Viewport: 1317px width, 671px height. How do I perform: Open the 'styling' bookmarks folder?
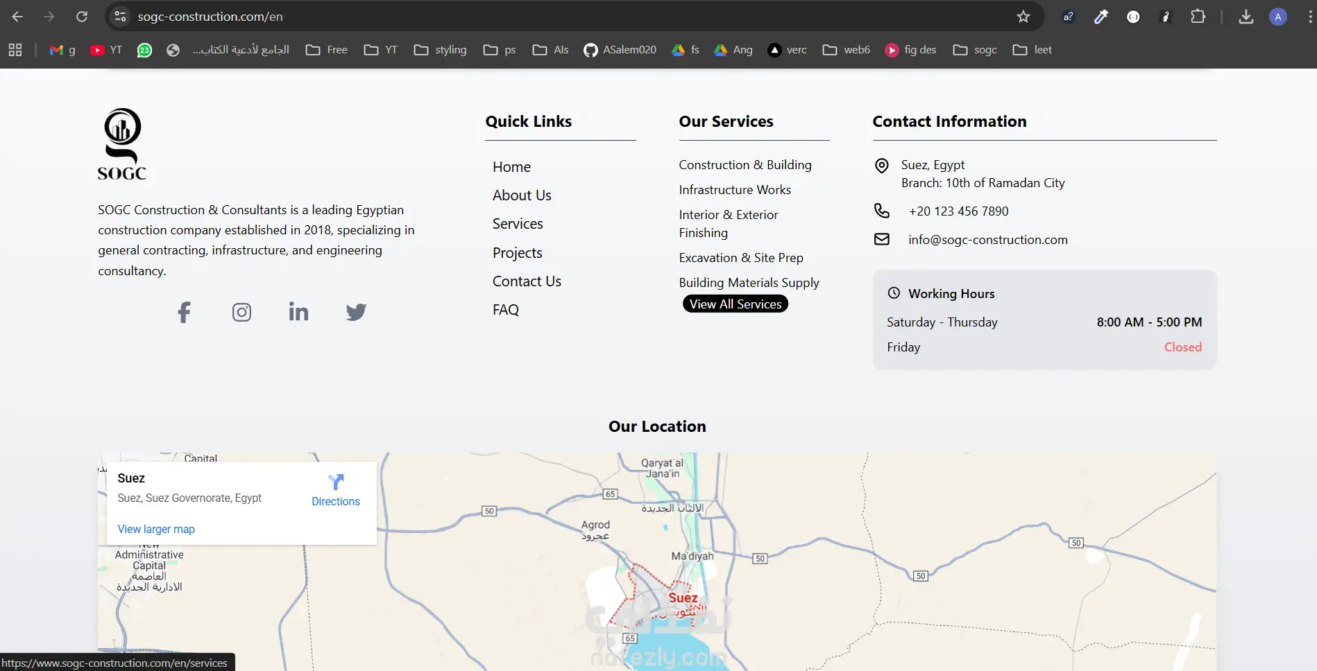(441, 50)
